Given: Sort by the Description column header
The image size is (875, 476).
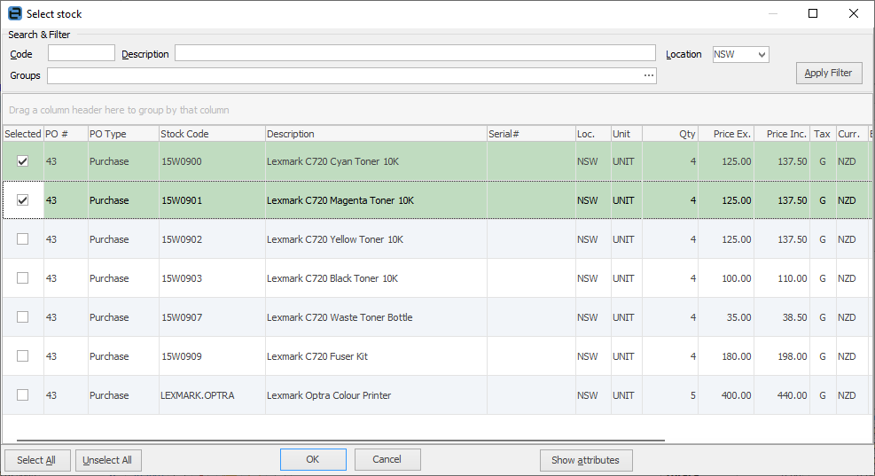Looking at the screenshot, I should (x=375, y=134).
